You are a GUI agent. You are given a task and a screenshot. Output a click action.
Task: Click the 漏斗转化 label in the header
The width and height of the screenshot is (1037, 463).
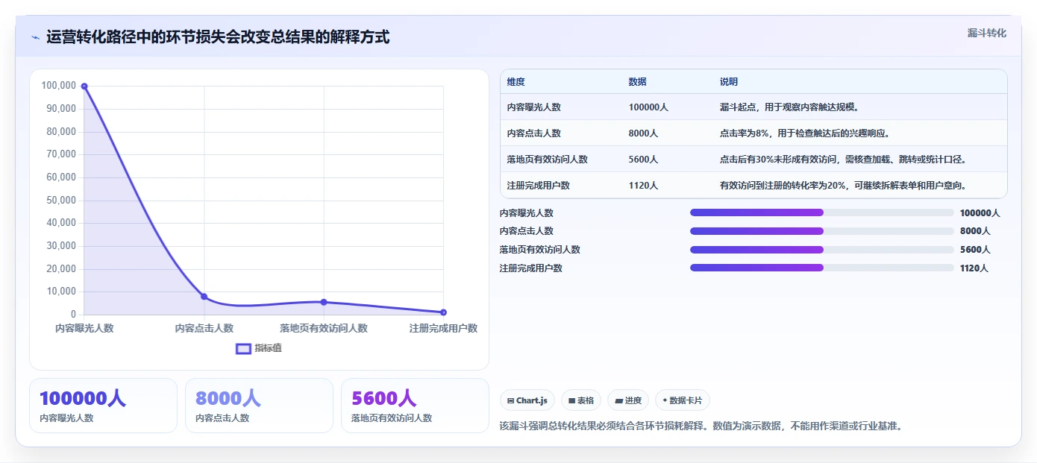click(986, 33)
